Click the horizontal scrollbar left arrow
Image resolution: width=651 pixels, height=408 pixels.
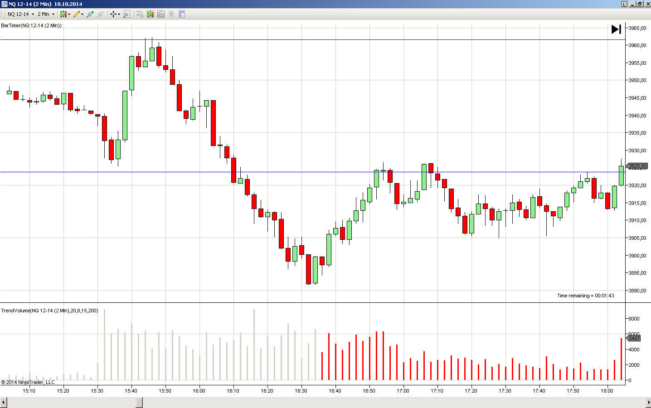point(4,402)
